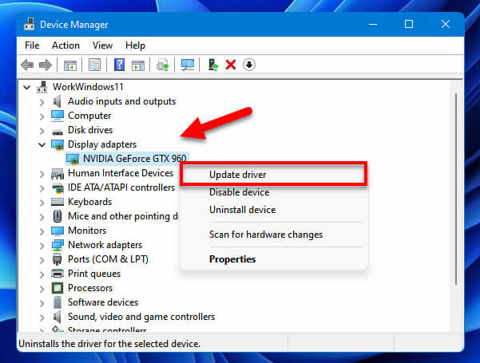Click the Processors chip icon
This screenshot has height=363, width=480.
point(58,288)
